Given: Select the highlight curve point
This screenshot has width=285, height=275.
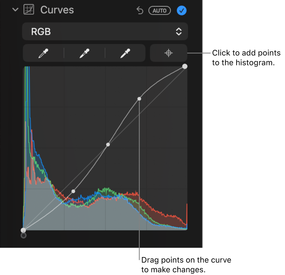Looking at the screenshot, I should 139,99.
